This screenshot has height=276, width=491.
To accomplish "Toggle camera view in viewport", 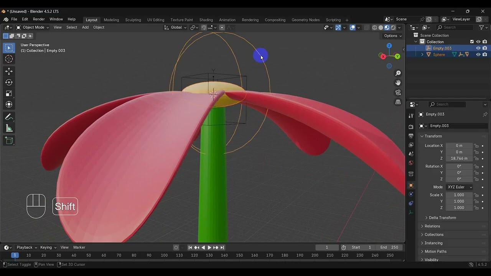I will (x=398, y=92).
